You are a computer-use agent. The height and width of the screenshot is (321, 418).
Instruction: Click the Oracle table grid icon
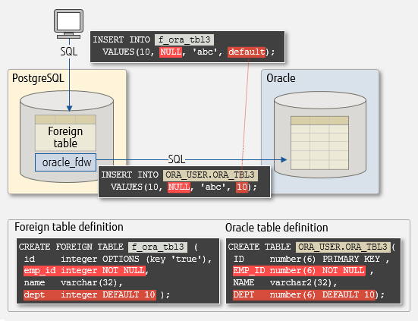[319, 143]
